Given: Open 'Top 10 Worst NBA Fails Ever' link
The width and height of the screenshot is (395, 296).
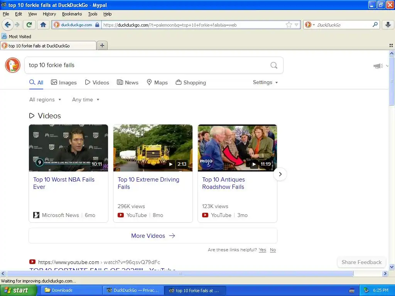Looking at the screenshot, I should tap(64, 183).
